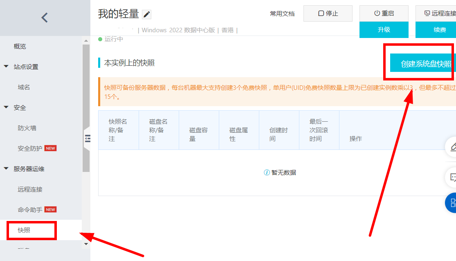This screenshot has width=456, height=261.
Task: Click the 停止 button
Action: click(328, 13)
